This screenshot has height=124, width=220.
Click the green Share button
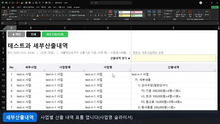click(215, 7)
